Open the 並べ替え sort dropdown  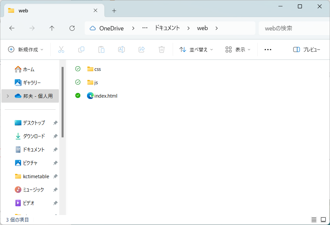click(196, 49)
